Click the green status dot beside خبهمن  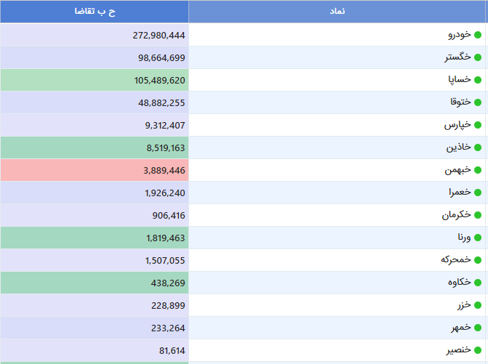pos(478,170)
